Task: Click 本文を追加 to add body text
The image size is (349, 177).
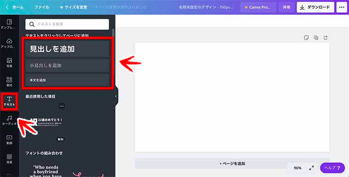Action: [68, 80]
